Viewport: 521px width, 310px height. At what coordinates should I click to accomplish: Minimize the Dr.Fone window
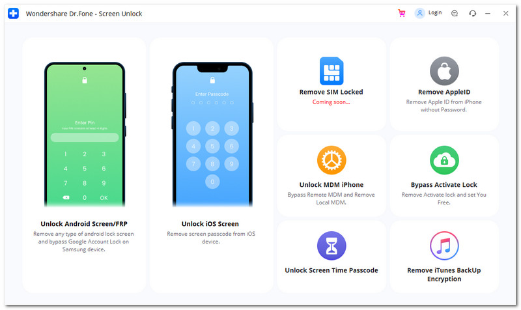pos(488,13)
